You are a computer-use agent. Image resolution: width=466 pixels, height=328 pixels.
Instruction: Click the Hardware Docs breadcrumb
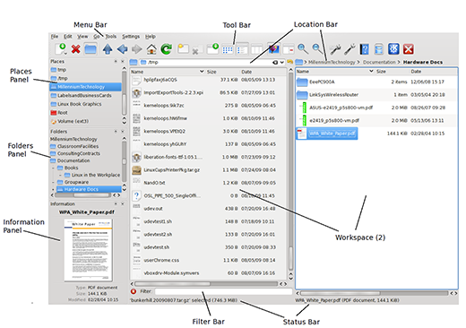pos(423,62)
